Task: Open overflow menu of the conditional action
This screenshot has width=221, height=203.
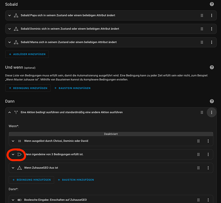Action: (x=212, y=112)
